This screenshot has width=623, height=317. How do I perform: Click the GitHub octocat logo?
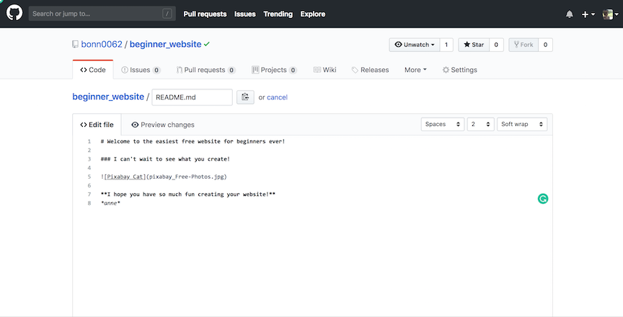tap(14, 14)
